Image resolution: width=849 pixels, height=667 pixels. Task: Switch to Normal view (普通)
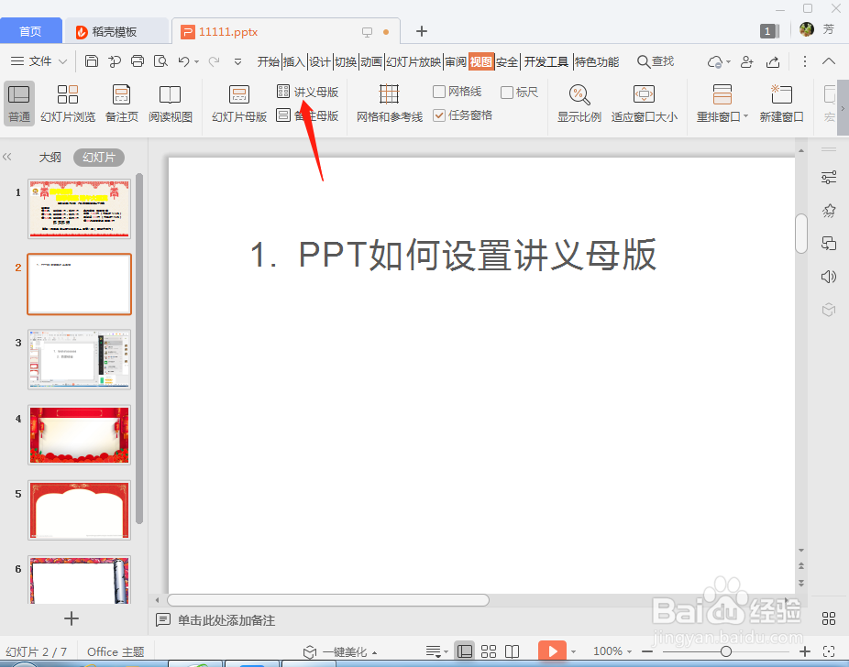(x=19, y=104)
